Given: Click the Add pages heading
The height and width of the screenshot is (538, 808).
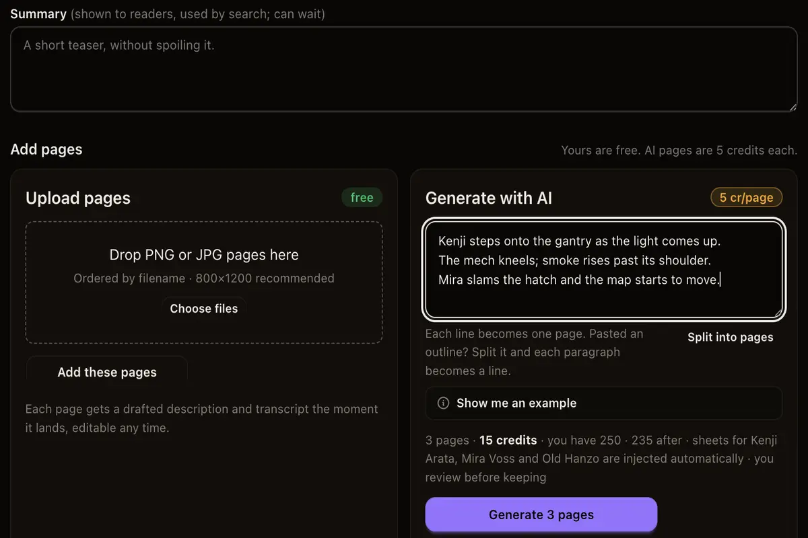Looking at the screenshot, I should 46,149.
